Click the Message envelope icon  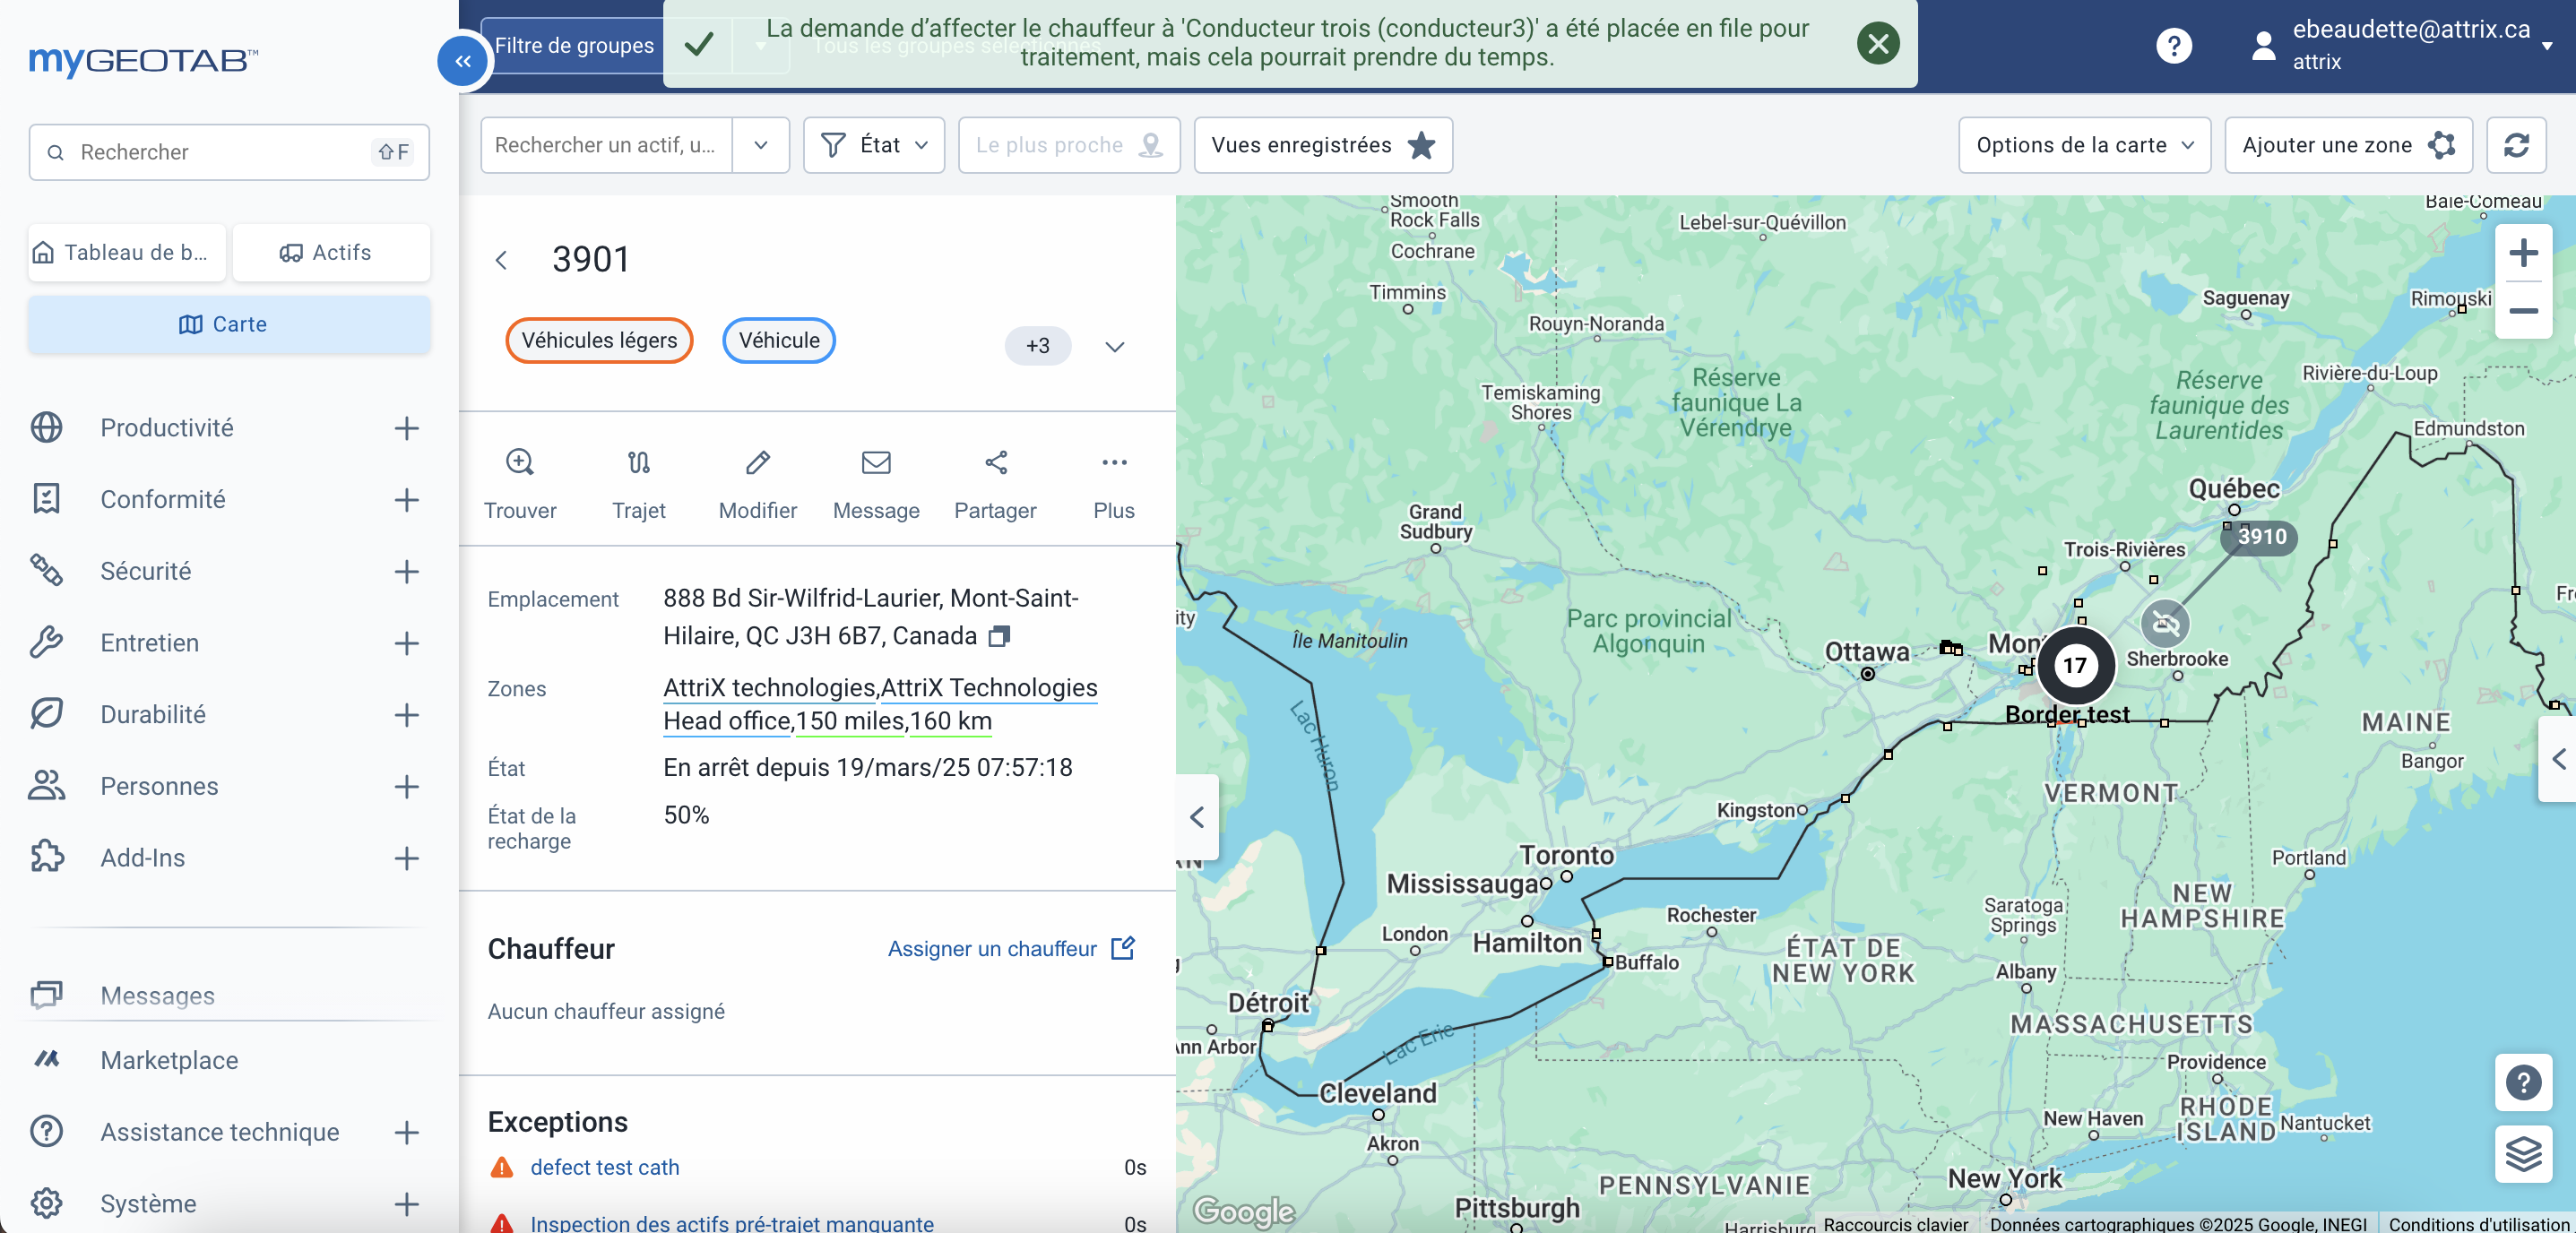tap(876, 463)
